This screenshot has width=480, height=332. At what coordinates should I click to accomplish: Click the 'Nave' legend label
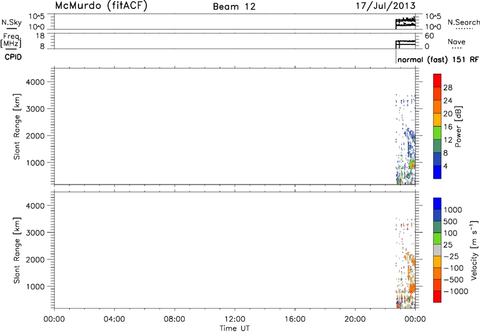(457, 41)
